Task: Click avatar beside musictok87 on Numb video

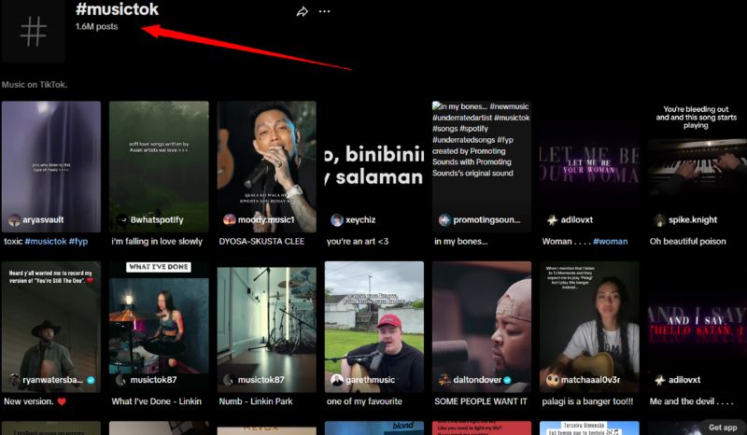Action: [x=230, y=380]
